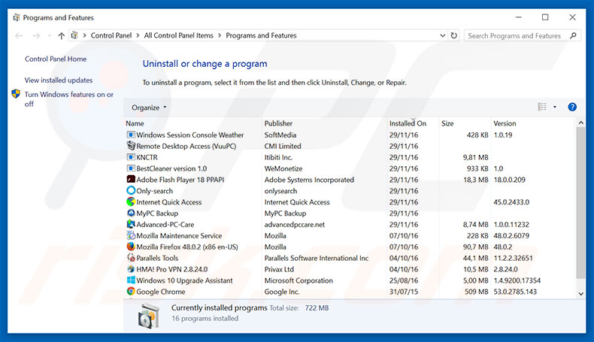594x342 pixels.
Task: Click the address bar Control Panel icon
Action: (74, 35)
